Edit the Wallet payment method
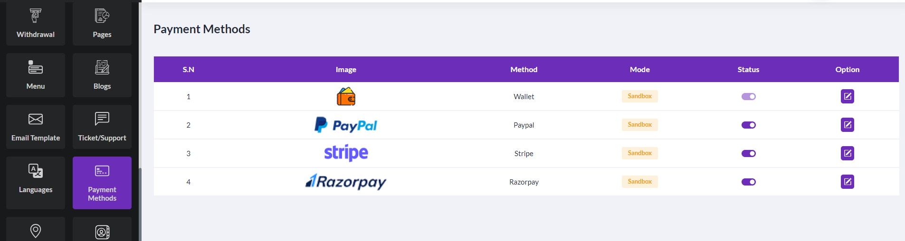905x241 pixels. (x=847, y=96)
